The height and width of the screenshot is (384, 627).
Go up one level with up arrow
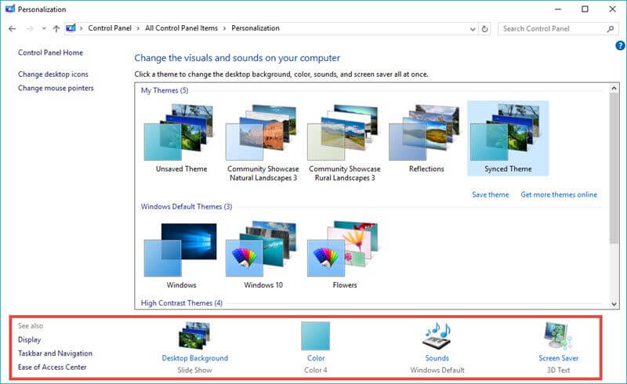pos(56,28)
